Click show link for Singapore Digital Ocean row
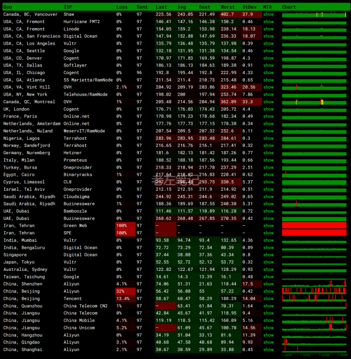 click(x=269, y=255)
